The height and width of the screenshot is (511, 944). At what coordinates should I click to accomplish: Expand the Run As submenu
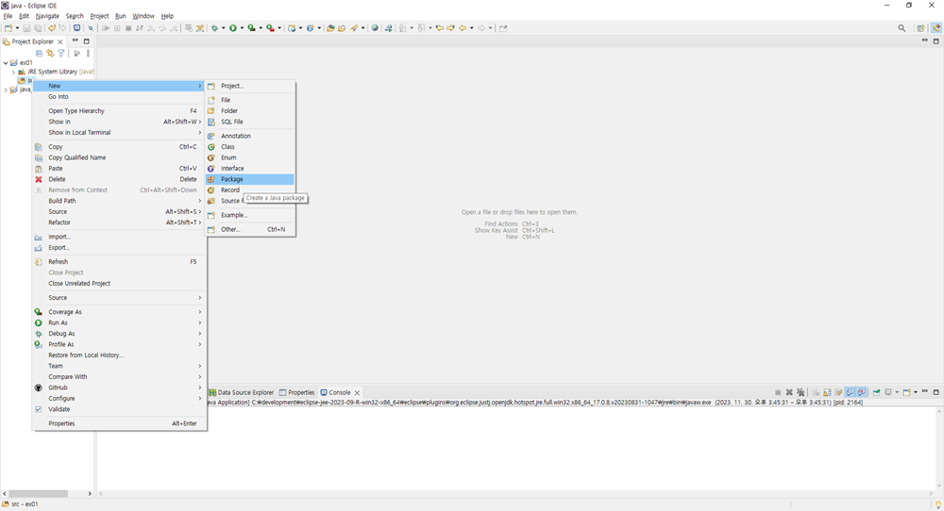point(119,322)
